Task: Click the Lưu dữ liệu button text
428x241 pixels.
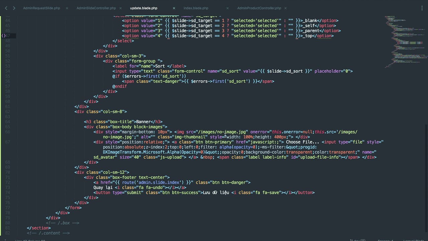Action: (x=216, y=192)
